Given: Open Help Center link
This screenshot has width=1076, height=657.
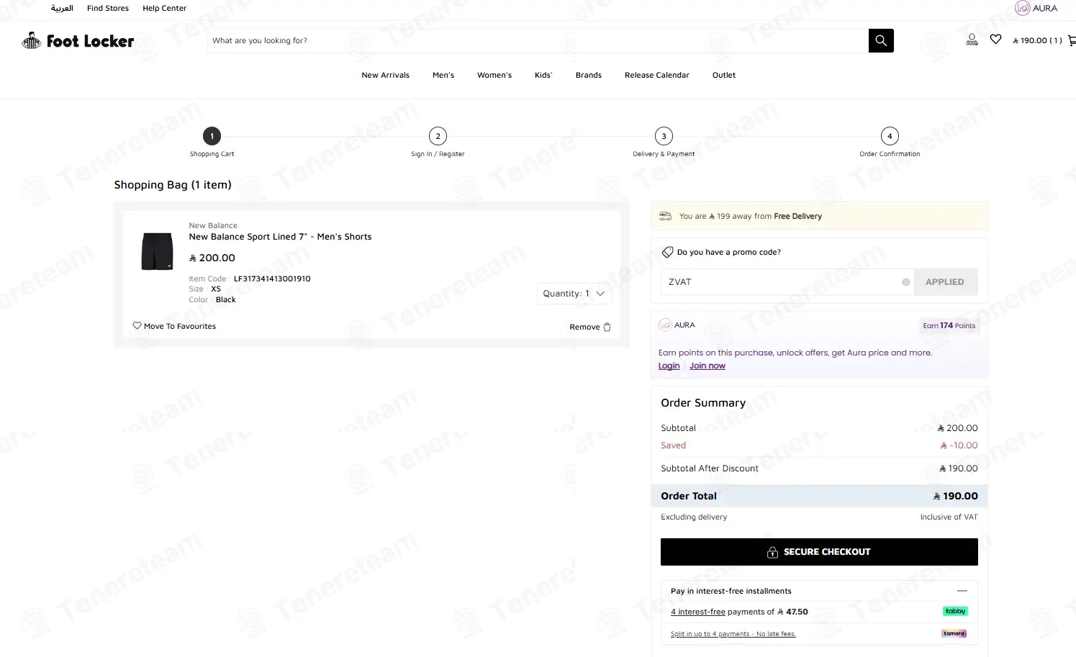Looking at the screenshot, I should [x=164, y=8].
